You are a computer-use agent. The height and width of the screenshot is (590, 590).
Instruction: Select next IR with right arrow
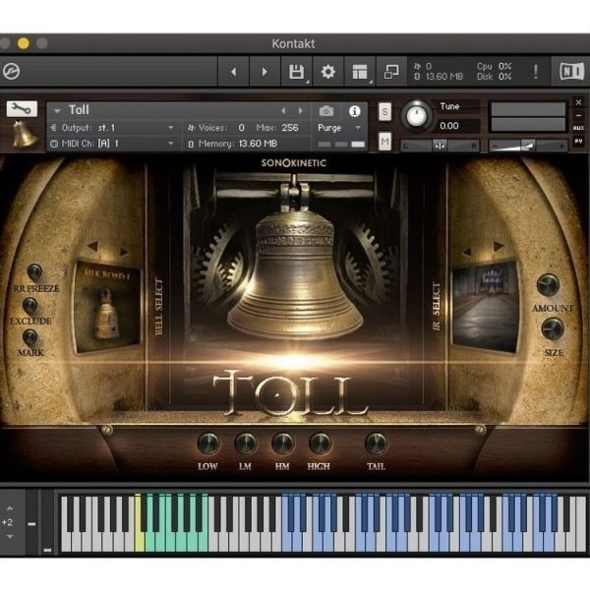coord(499,247)
